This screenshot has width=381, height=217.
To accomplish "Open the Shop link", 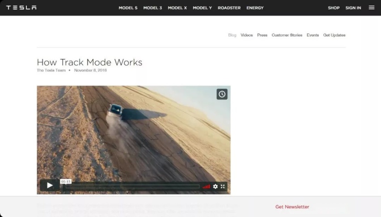I will [x=334, y=8].
